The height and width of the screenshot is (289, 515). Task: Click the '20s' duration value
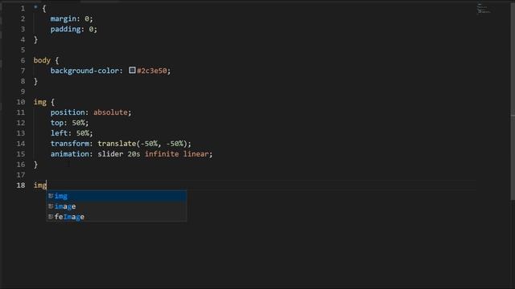(x=134, y=154)
